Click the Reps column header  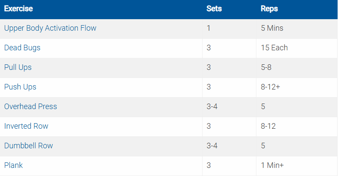[x=269, y=9]
